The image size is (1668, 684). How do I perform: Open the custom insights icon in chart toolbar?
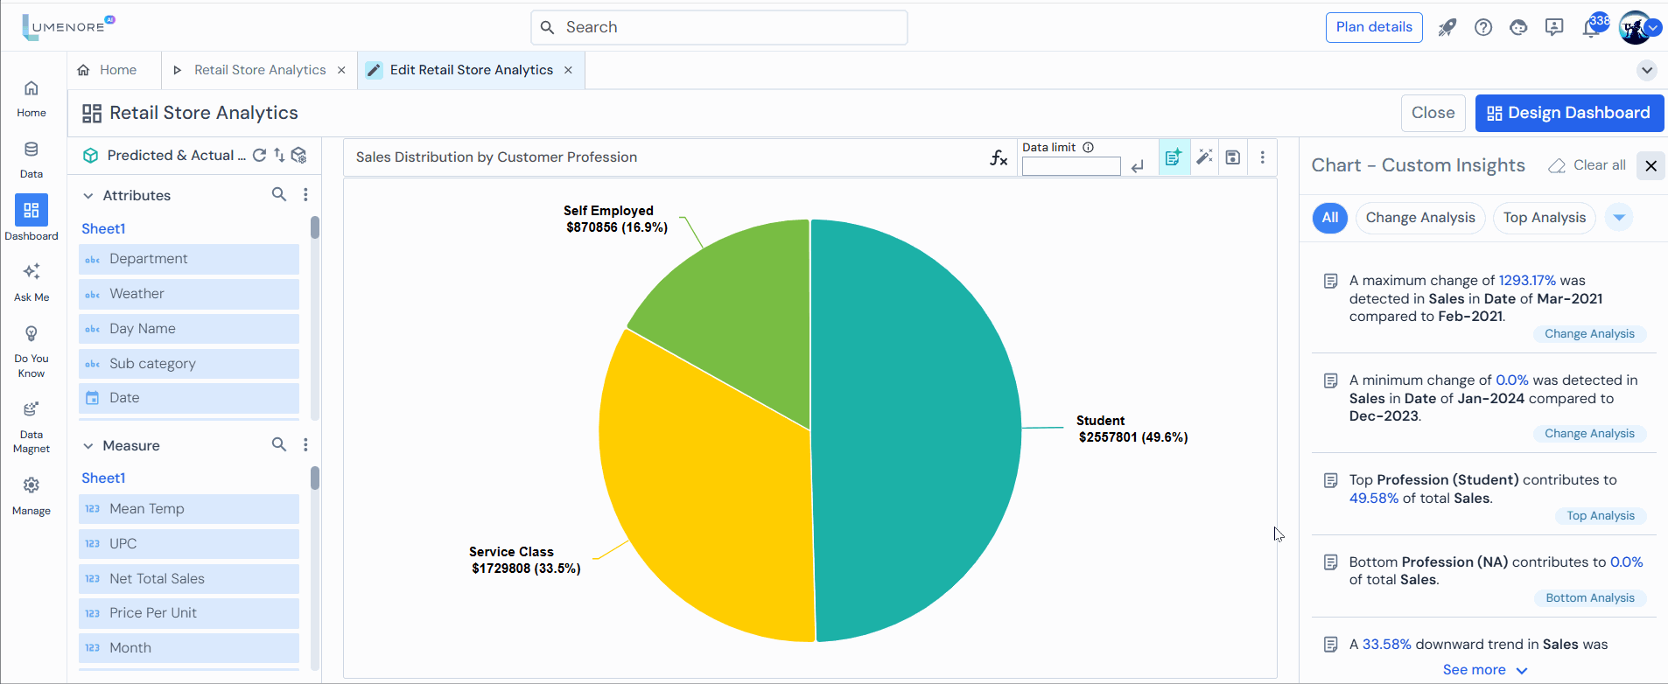tap(1174, 157)
